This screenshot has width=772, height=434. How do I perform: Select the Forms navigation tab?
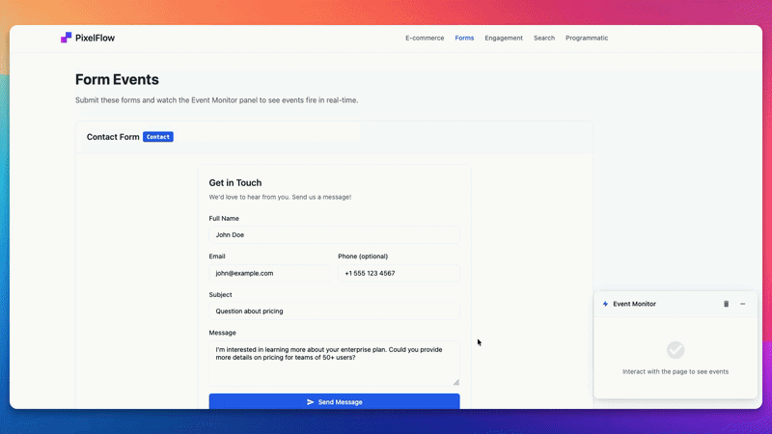click(464, 38)
